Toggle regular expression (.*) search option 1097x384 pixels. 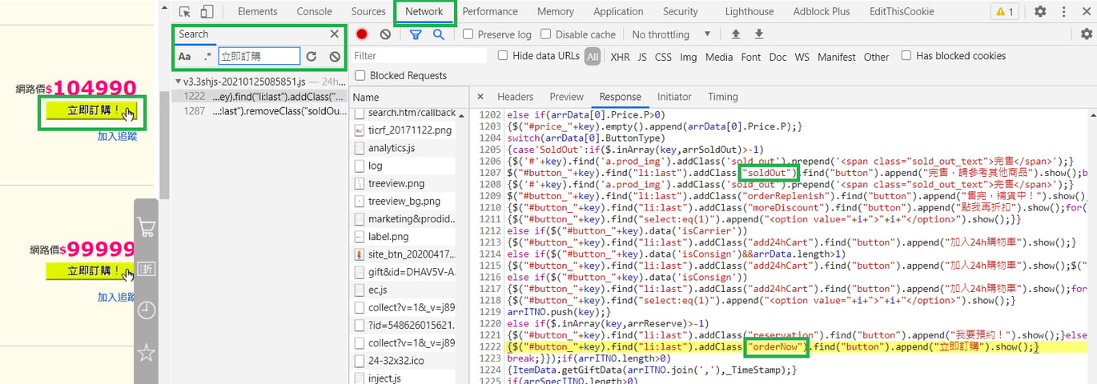(x=208, y=56)
